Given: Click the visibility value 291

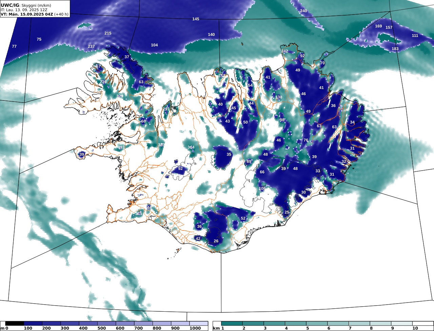Looking at the screenshot, I should tap(166, 109).
